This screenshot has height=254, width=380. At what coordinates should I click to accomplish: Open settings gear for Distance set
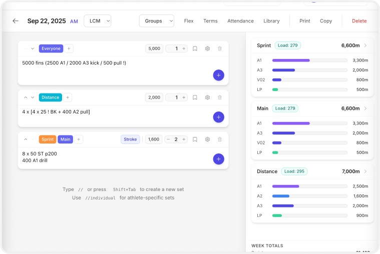207,97
